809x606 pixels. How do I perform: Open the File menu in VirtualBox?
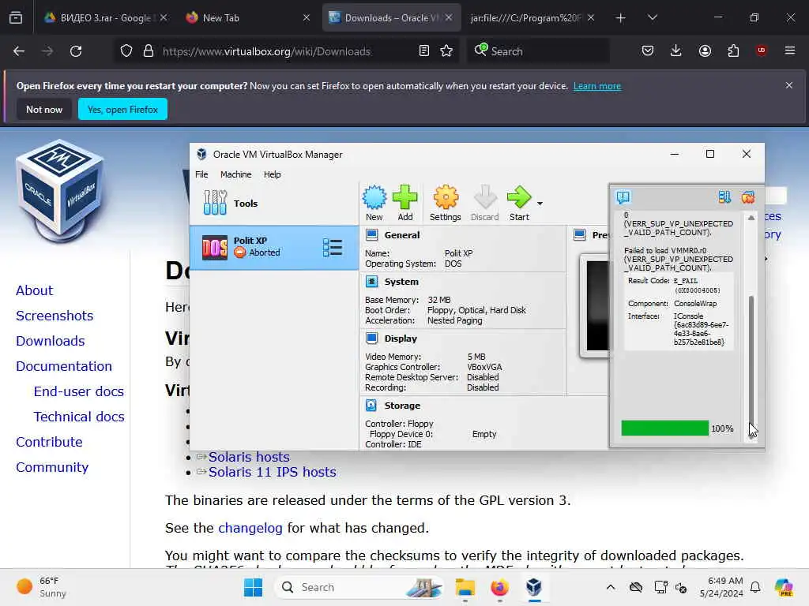click(201, 174)
